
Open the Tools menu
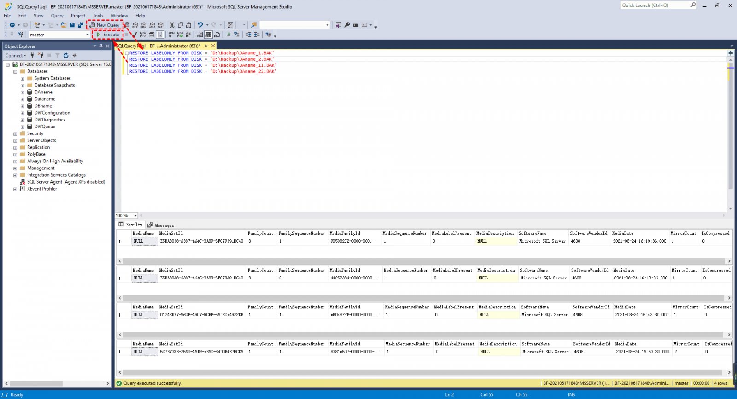pyautogui.click(x=98, y=16)
